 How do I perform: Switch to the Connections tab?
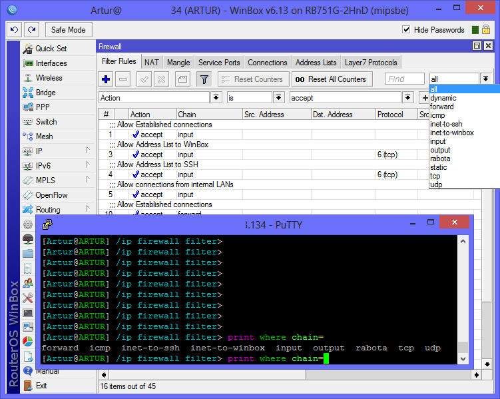pyautogui.click(x=268, y=63)
